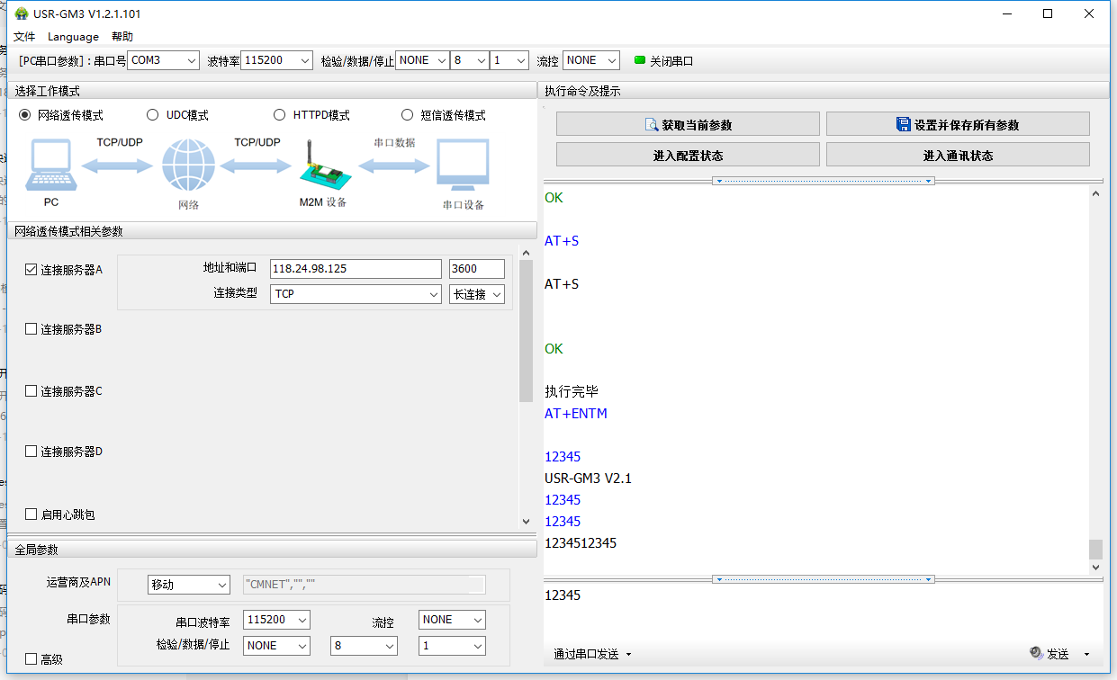
Task: Open the 文件 menu
Action: coord(24,37)
